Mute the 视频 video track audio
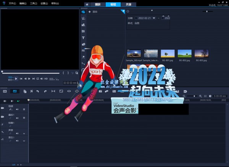The image size is (229, 167). pos(18,109)
